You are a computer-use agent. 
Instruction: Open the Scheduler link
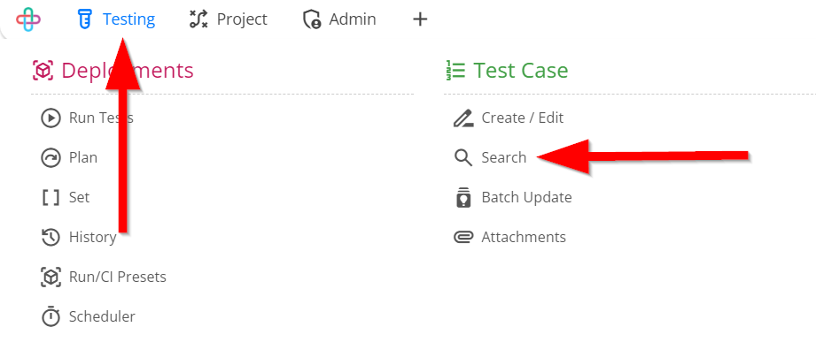tap(102, 316)
